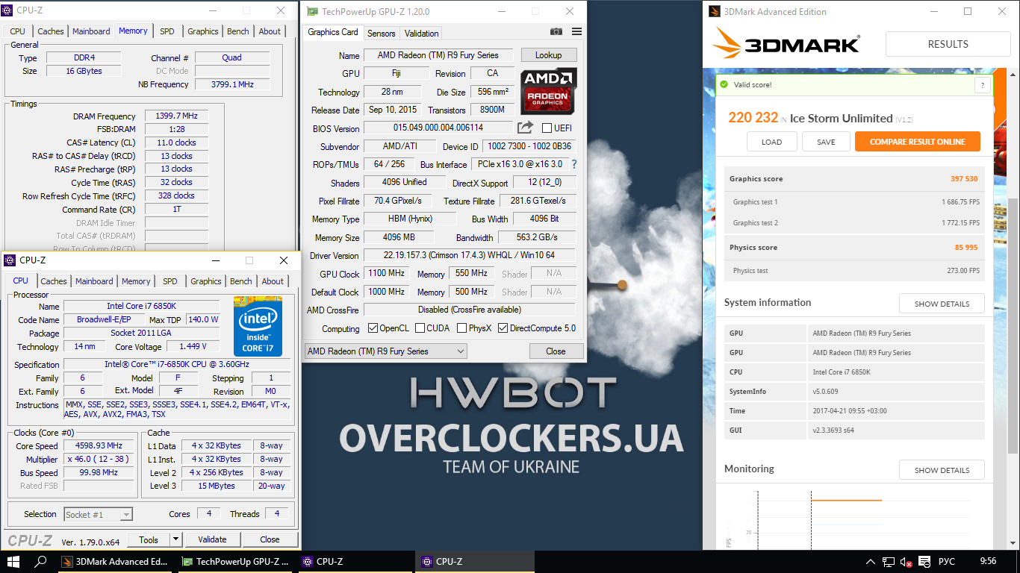Image resolution: width=1020 pixels, height=573 pixels.
Task: Click Core Speed 4598.93 MHz value
Action: (x=100, y=446)
